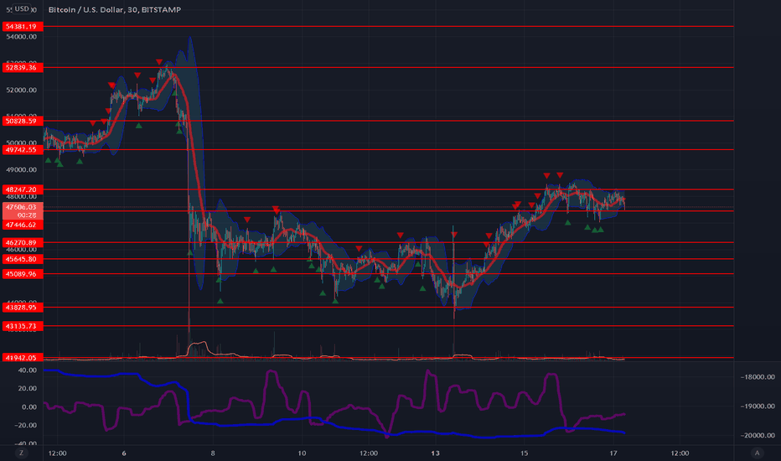
Task: Select the 43135.73 price line label
Action: [23, 326]
